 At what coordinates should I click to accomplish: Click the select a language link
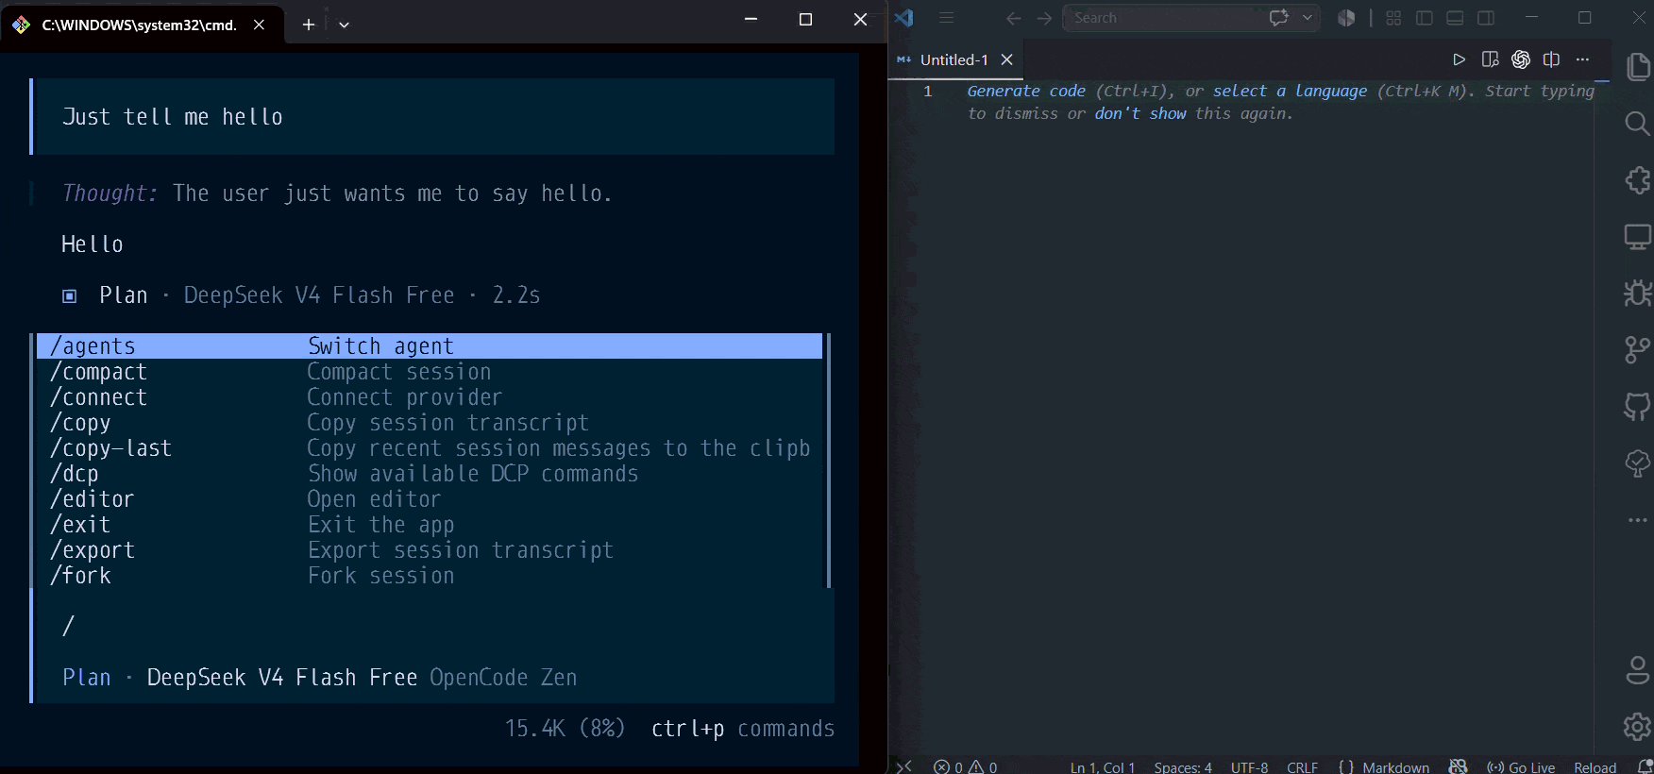1290,91
